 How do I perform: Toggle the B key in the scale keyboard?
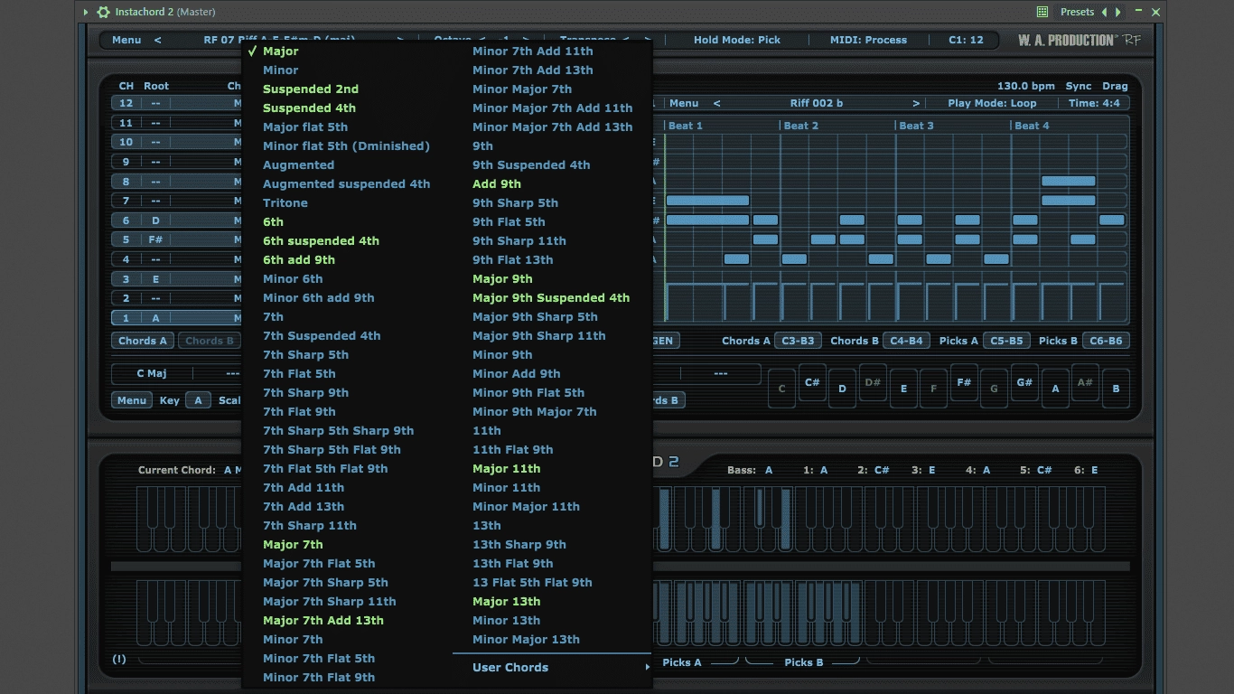pyautogui.click(x=1116, y=389)
